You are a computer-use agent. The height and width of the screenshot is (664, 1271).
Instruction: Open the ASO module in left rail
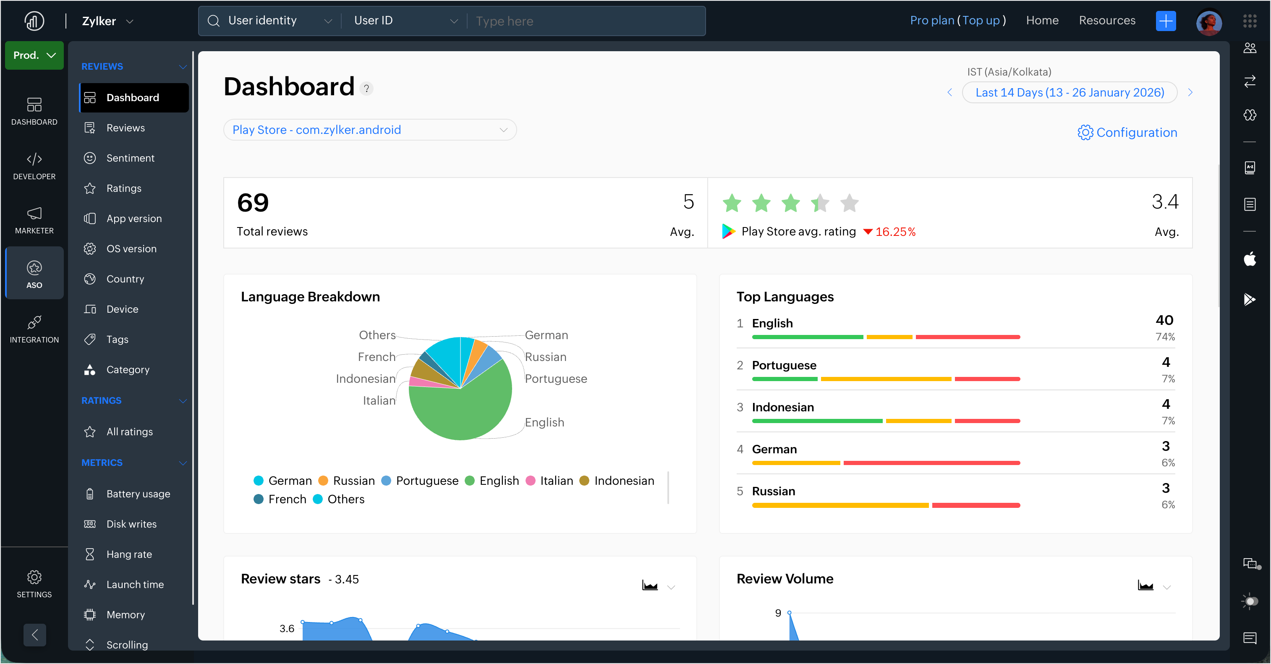[34, 274]
